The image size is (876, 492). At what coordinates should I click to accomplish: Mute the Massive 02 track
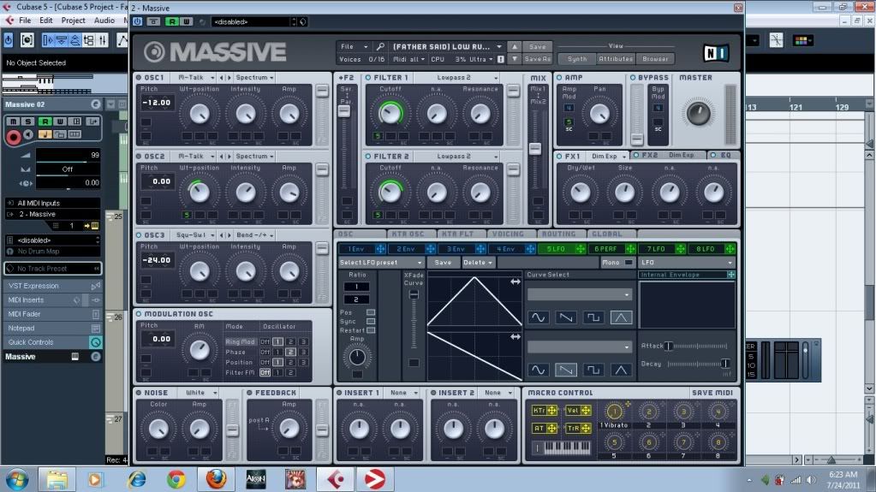[13, 122]
